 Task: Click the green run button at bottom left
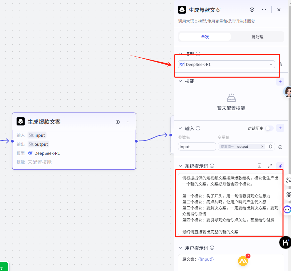pos(4,267)
